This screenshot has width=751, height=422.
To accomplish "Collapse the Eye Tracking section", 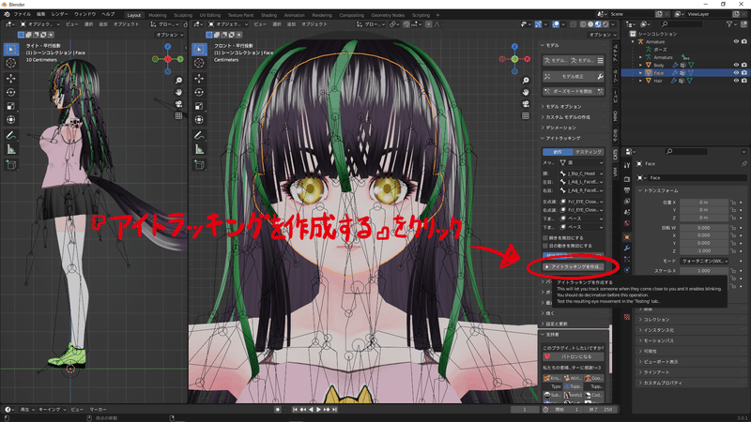I will pos(562,138).
